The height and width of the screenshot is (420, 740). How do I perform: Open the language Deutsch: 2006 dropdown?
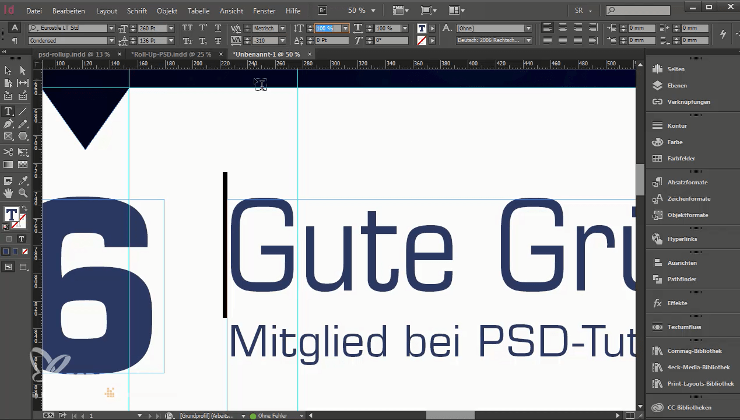point(528,40)
